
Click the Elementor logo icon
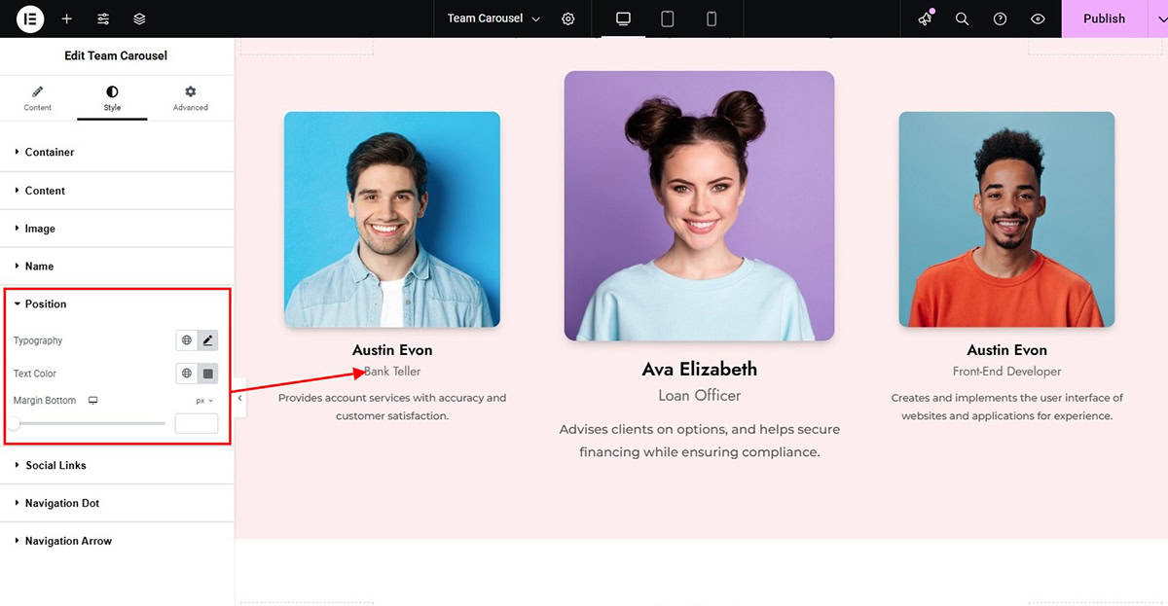tap(30, 18)
